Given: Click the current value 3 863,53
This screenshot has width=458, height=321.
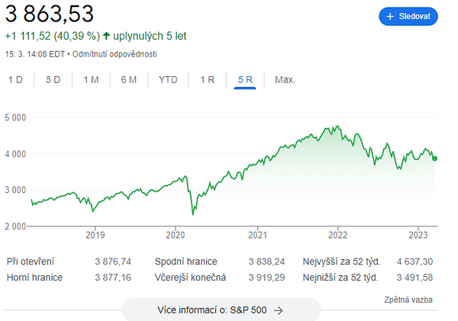Looking at the screenshot, I should tap(50, 14).
